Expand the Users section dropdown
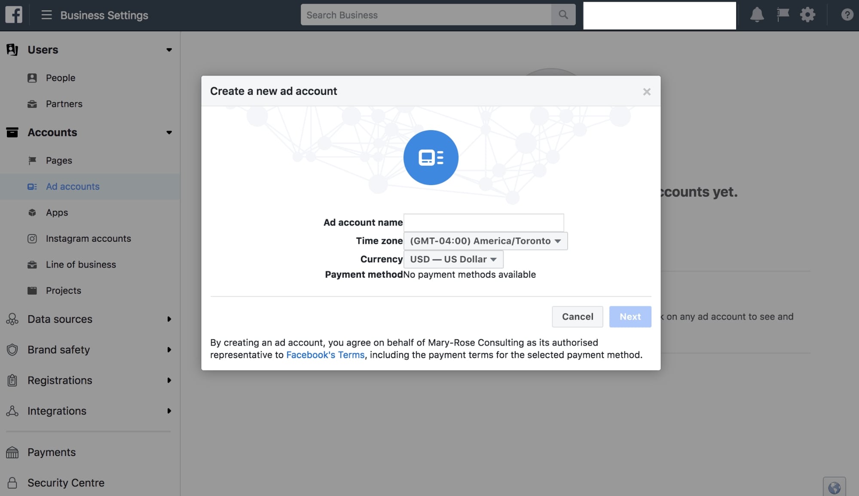The height and width of the screenshot is (496, 859). [168, 50]
